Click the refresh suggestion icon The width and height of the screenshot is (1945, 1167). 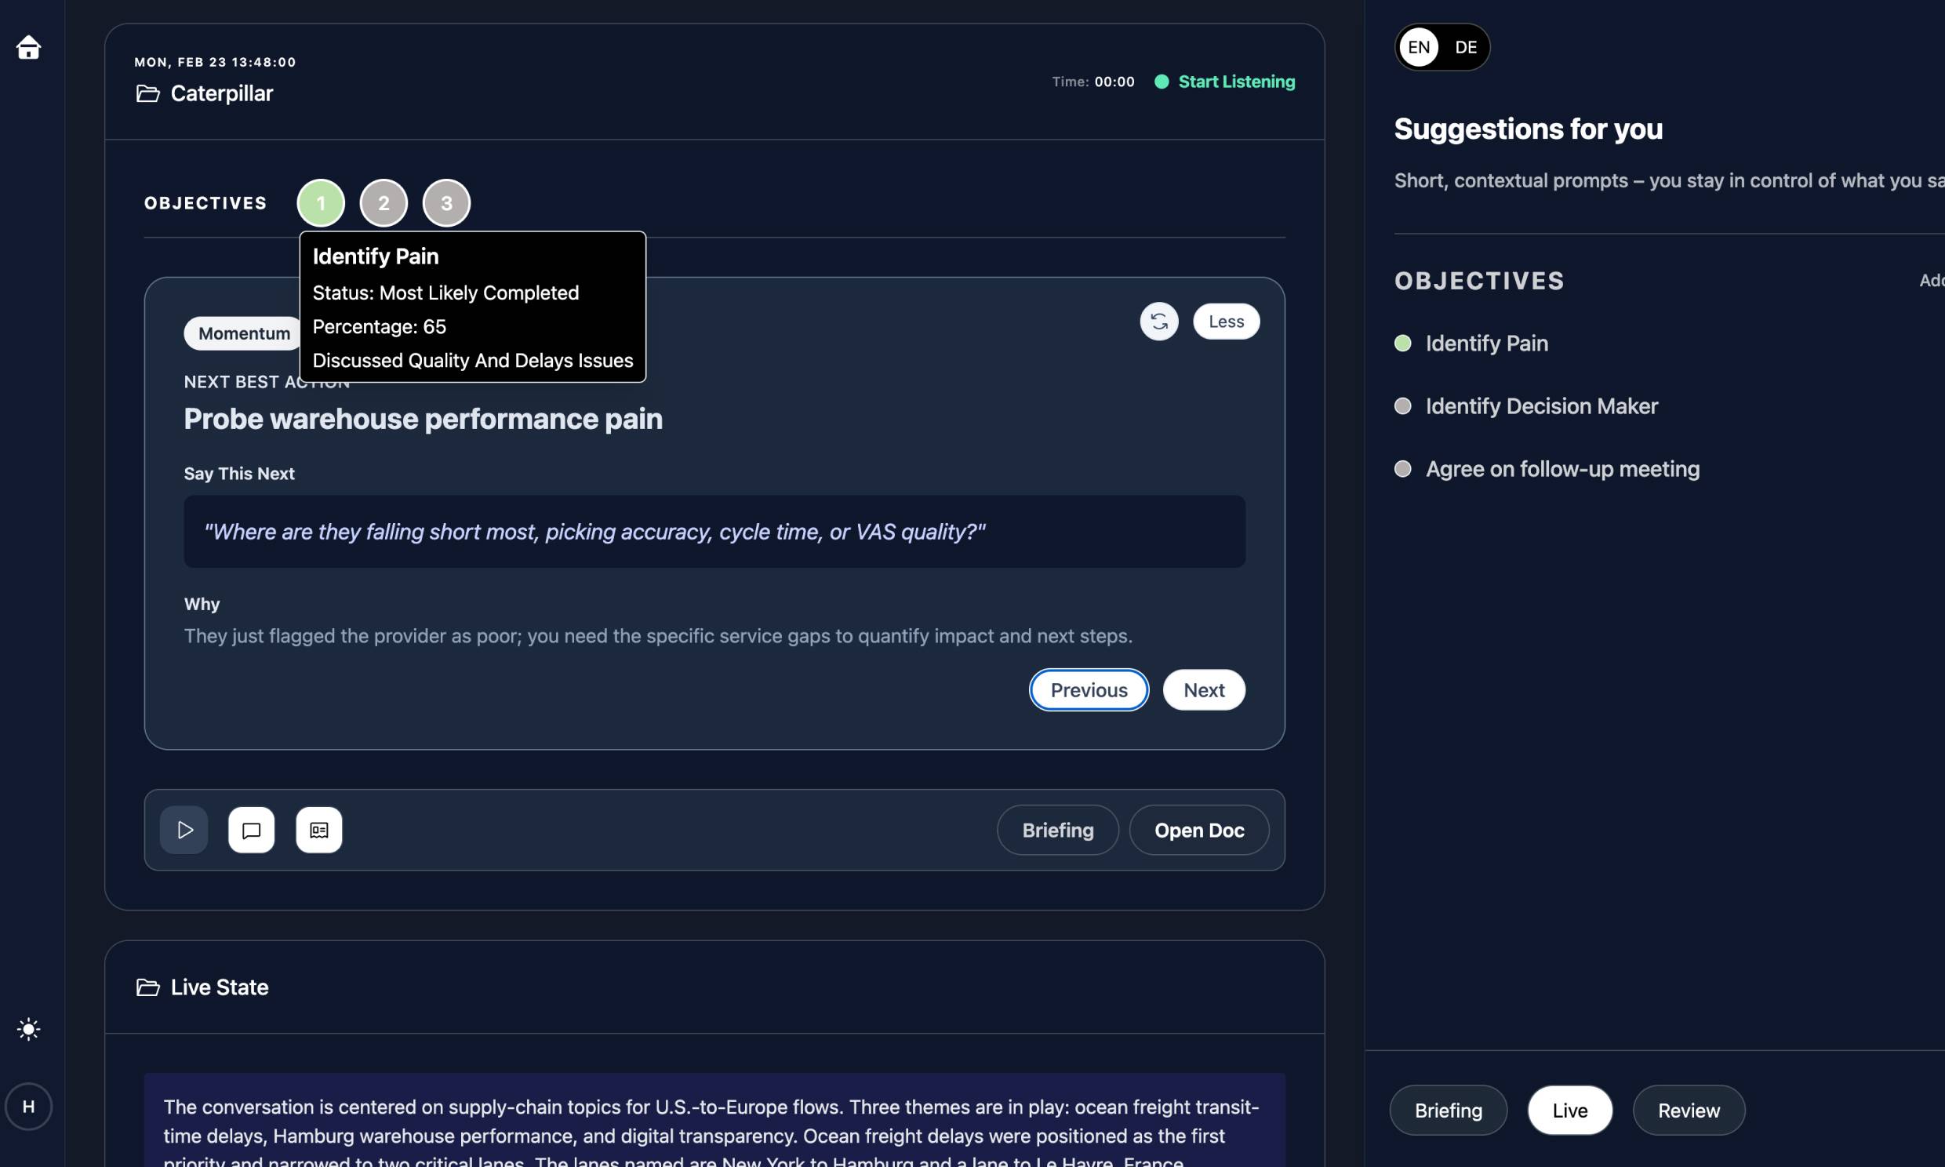tap(1159, 322)
